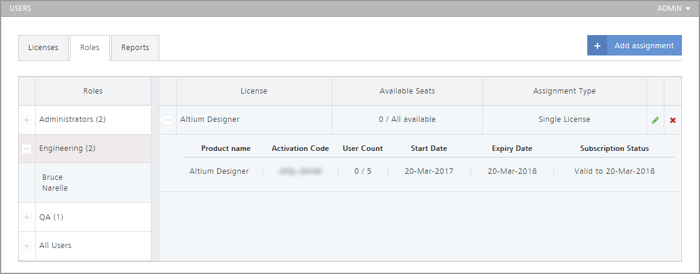Select user Narelle under Engineering
This screenshot has height=274, width=700.
point(55,188)
